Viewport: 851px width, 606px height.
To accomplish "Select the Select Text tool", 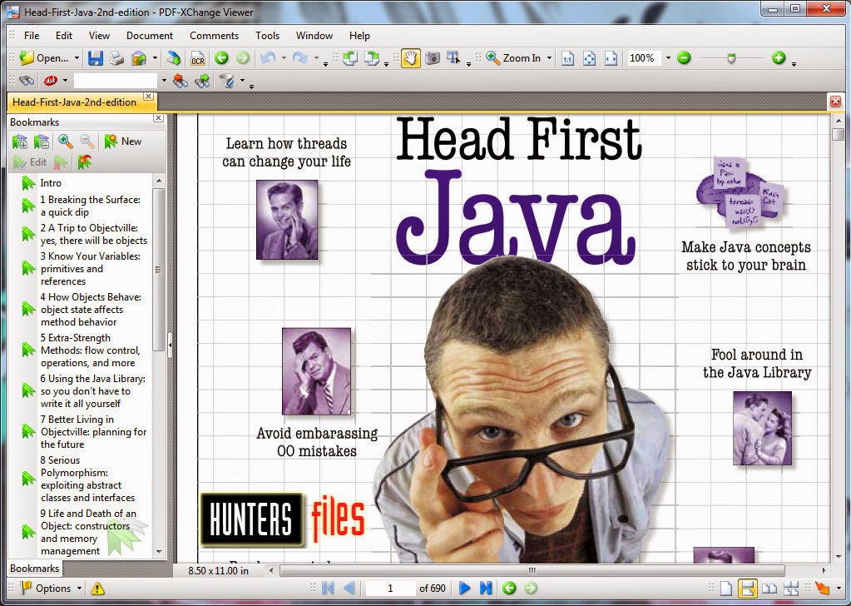I will [453, 58].
